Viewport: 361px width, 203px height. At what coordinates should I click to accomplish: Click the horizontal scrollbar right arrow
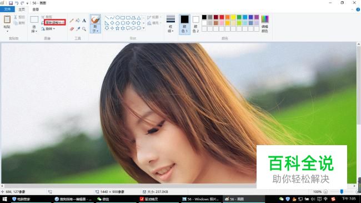coord(354,186)
